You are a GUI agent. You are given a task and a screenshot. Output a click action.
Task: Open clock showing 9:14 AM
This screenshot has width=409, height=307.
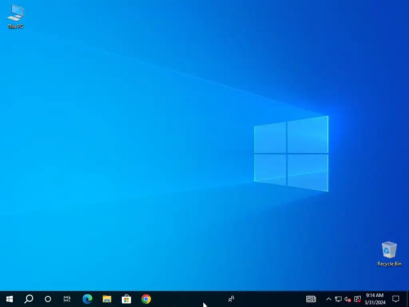[x=375, y=299]
